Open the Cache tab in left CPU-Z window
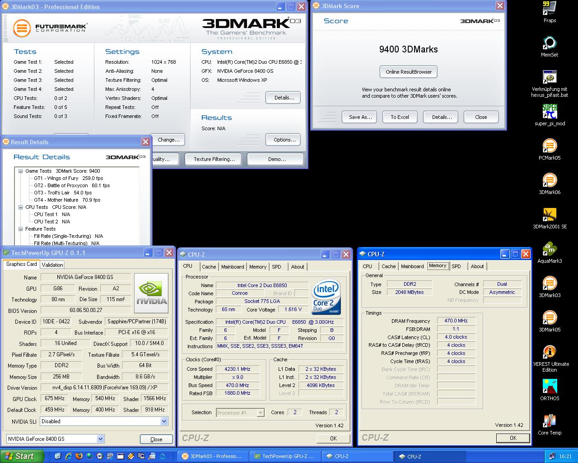Image resolution: width=578 pixels, height=463 pixels. (x=209, y=267)
